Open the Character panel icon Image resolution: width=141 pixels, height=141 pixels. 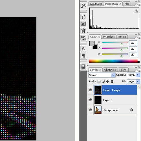[83, 49]
